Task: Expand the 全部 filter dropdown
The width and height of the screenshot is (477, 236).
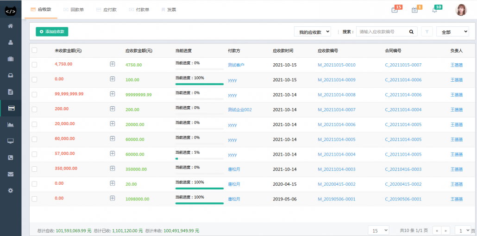Action: (452, 32)
